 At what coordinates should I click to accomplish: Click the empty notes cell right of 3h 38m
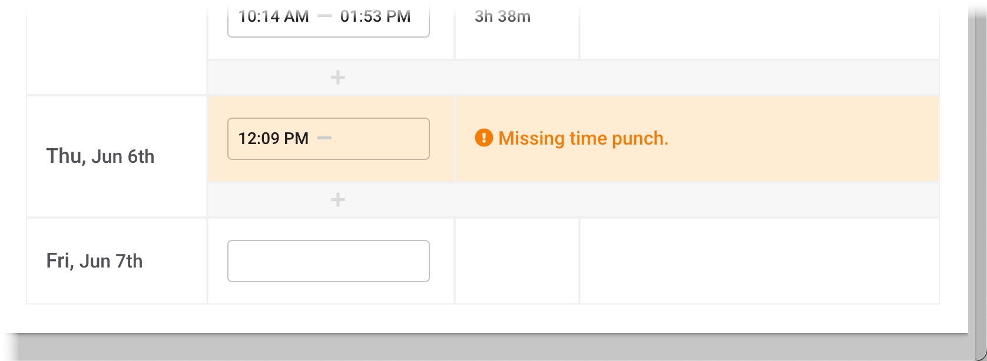click(760, 29)
